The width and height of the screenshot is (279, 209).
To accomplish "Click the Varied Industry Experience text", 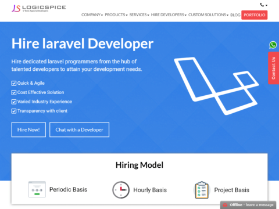I will tap(45, 102).
